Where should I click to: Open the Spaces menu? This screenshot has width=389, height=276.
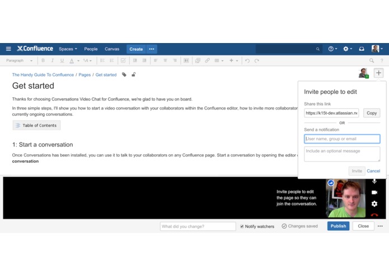click(68, 49)
